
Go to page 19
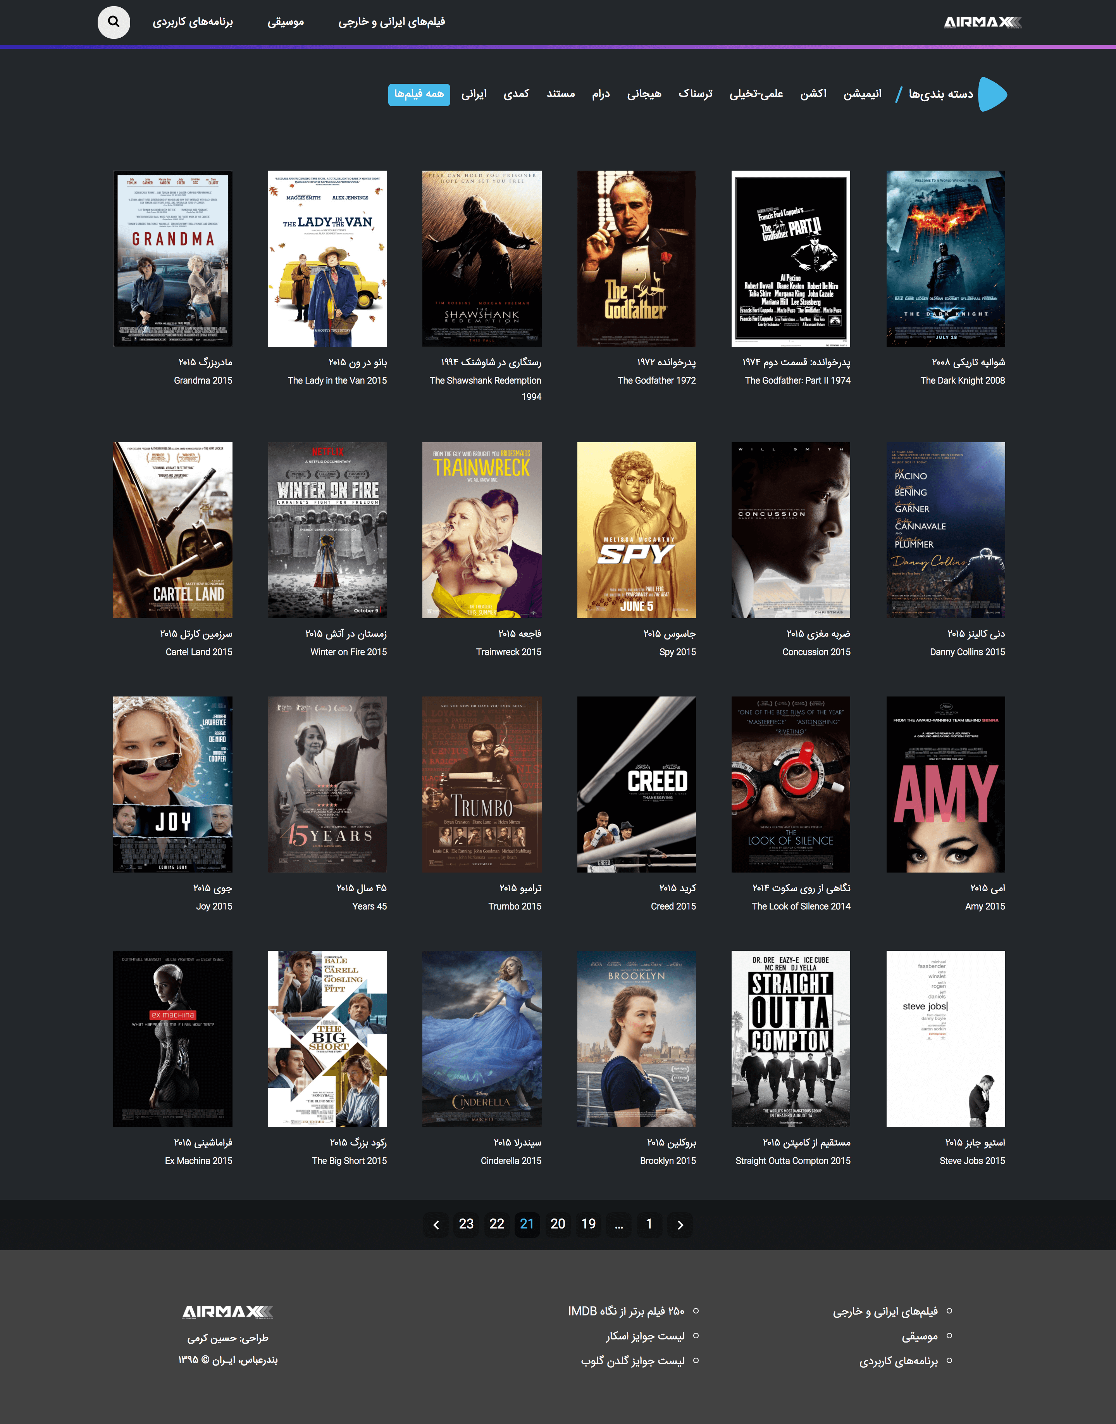click(589, 1225)
